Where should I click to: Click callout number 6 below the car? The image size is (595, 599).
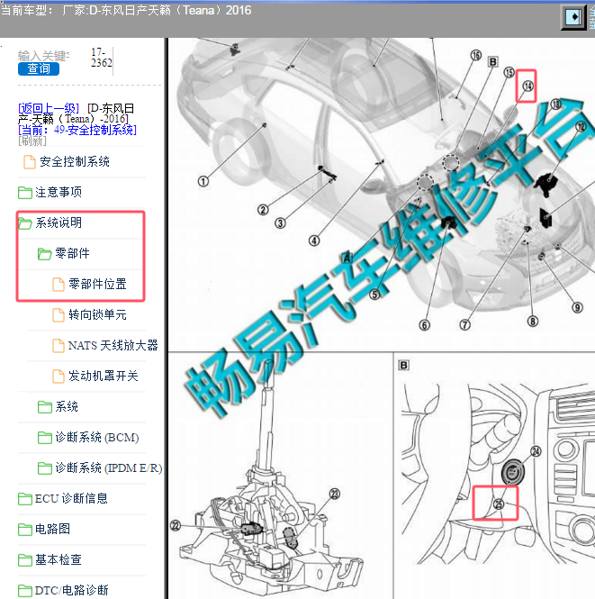[x=424, y=325]
